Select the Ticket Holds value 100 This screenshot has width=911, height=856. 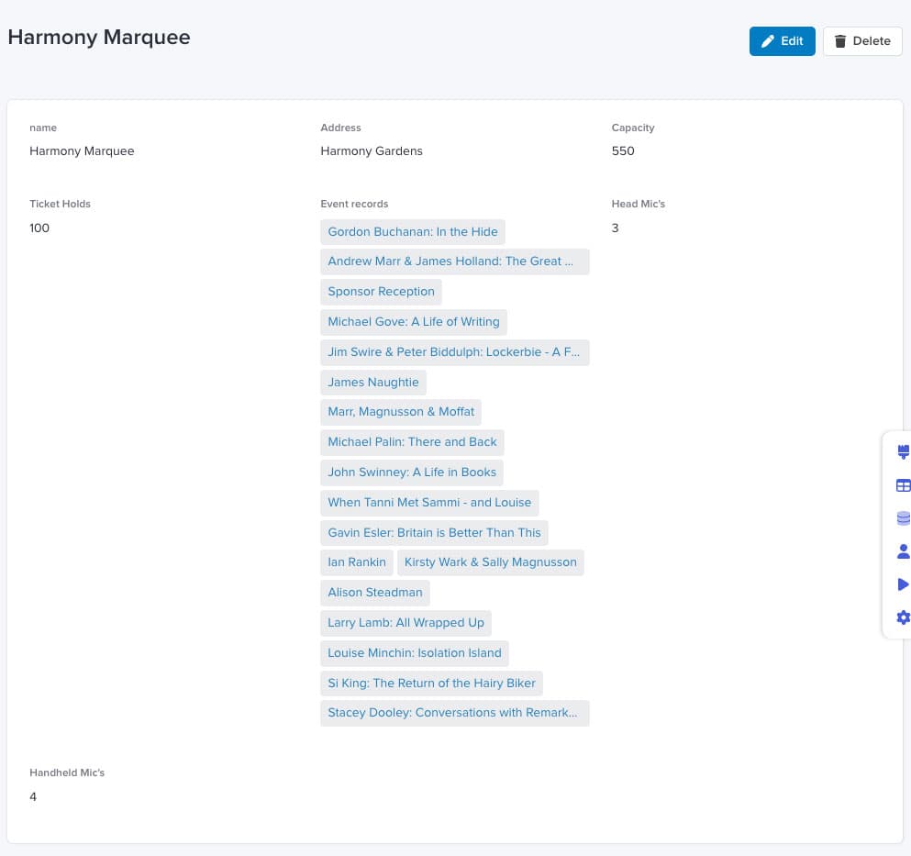coord(39,228)
